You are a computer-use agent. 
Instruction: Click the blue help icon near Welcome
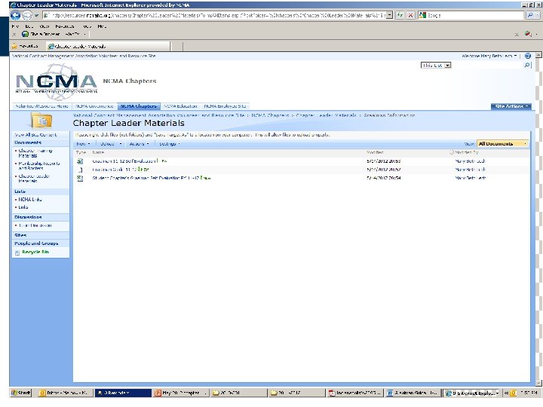point(528,56)
